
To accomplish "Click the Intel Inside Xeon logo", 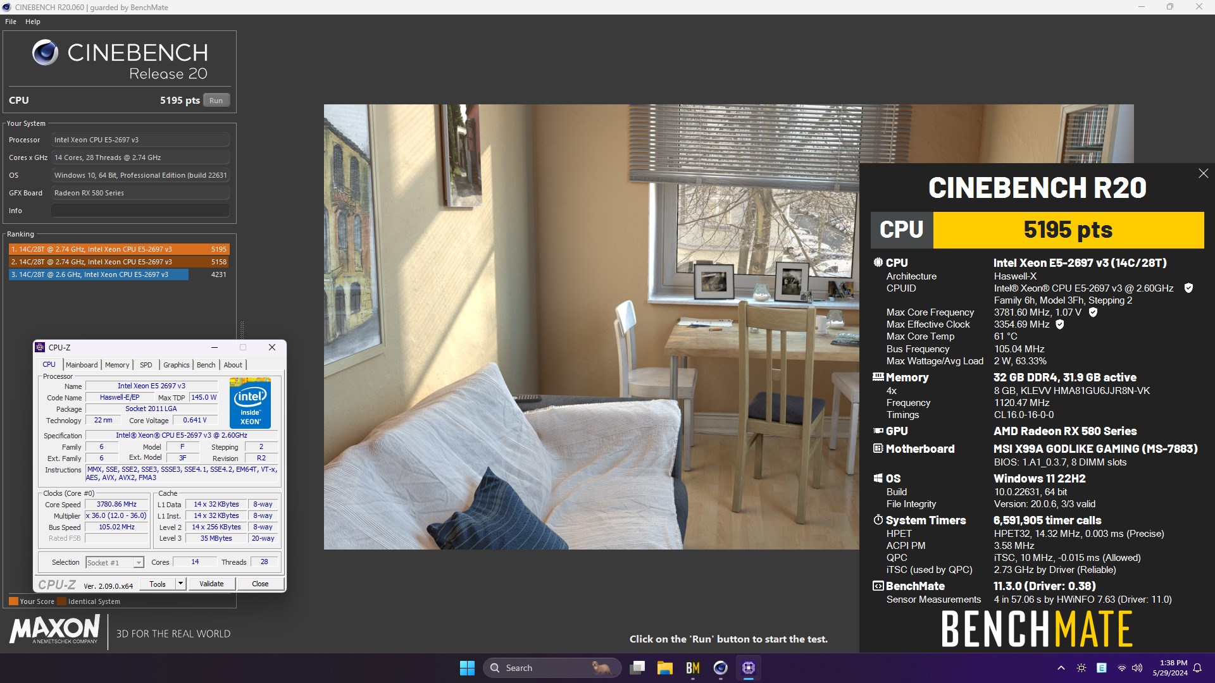I will tap(250, 403).
